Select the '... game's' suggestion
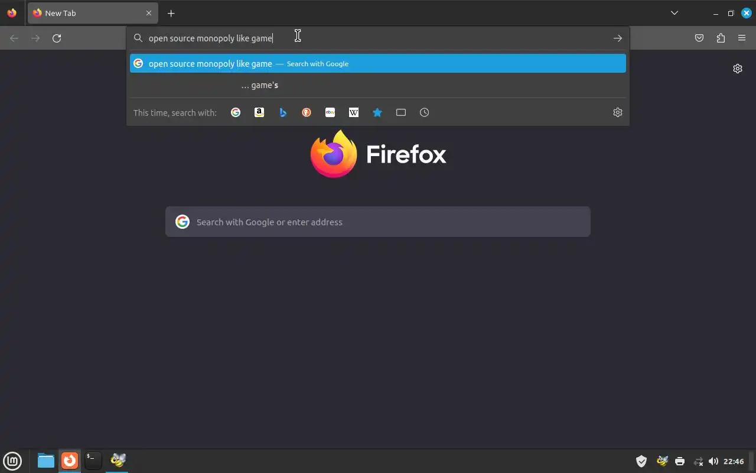This screenshot has width=756, height=473. coord(378,85)
